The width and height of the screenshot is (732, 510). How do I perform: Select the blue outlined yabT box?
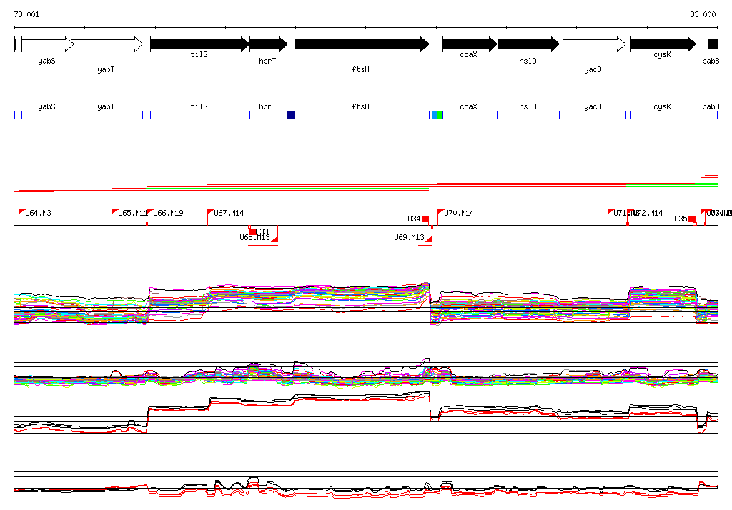click(109, 115)
